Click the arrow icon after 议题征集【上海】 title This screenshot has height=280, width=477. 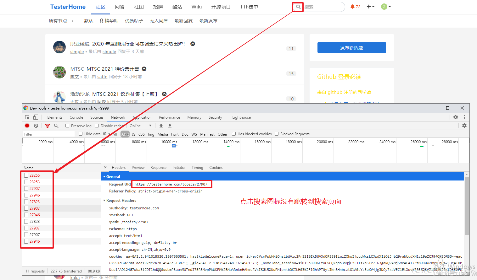(x=164, y=94)
